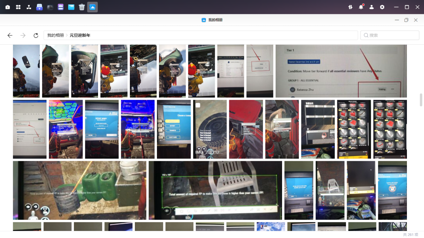Open the green jerry cans photo thumbnail
The image size is (424, 238).
click(x=80, y=190)
